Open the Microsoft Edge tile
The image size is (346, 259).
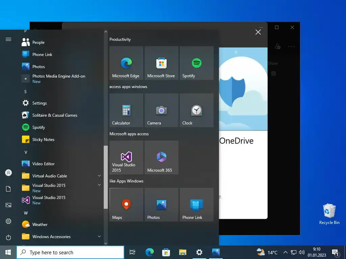126,63
